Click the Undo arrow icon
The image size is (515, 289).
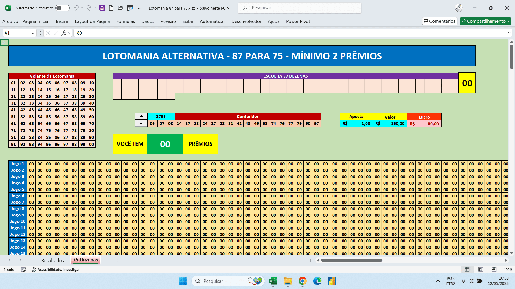pos(76,8)
